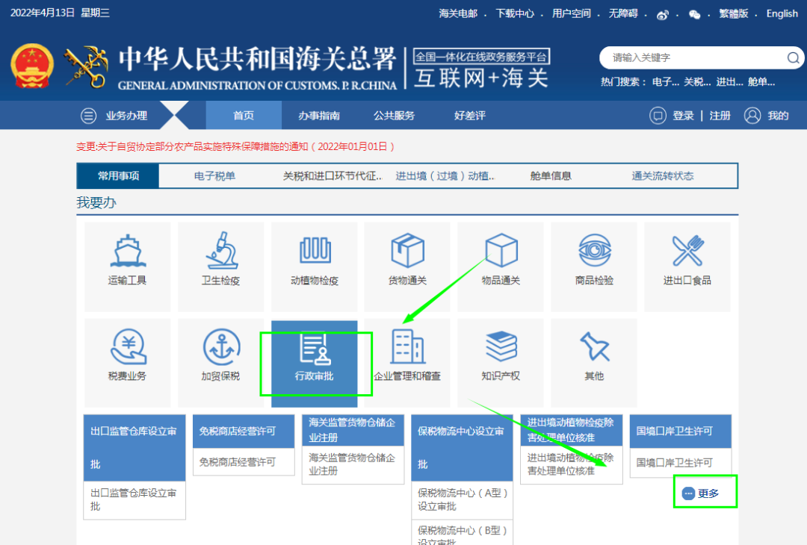
Task: Open 保税物流中心（B型）设立审批
Action: click(x=463, y=532)
